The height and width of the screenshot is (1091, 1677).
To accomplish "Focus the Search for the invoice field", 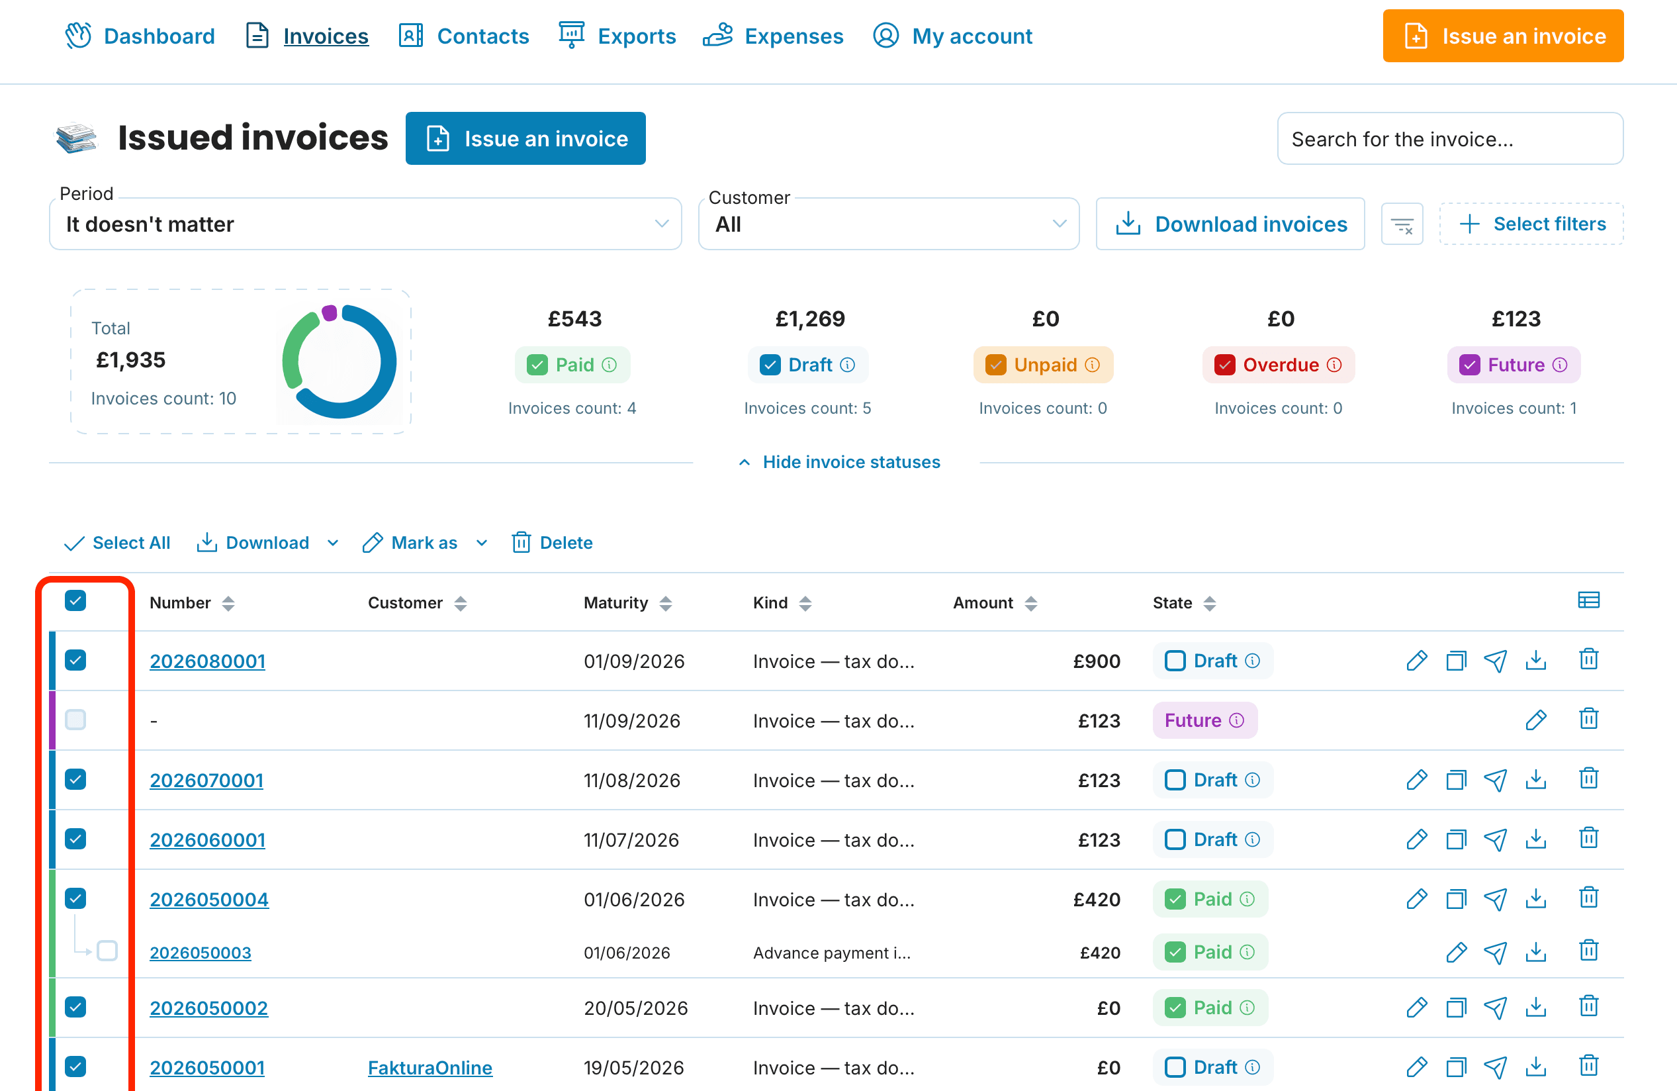I will 1450,139.
